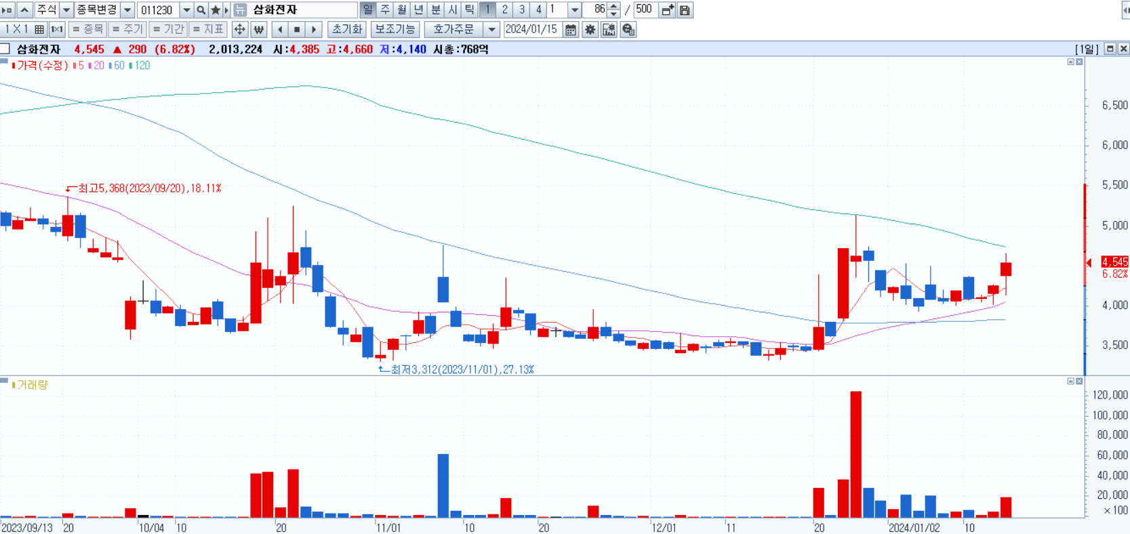Click the search magnifier icon beside stock code

[201, 10]
